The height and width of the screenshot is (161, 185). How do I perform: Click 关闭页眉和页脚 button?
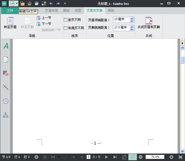click(x=149, y=23)
